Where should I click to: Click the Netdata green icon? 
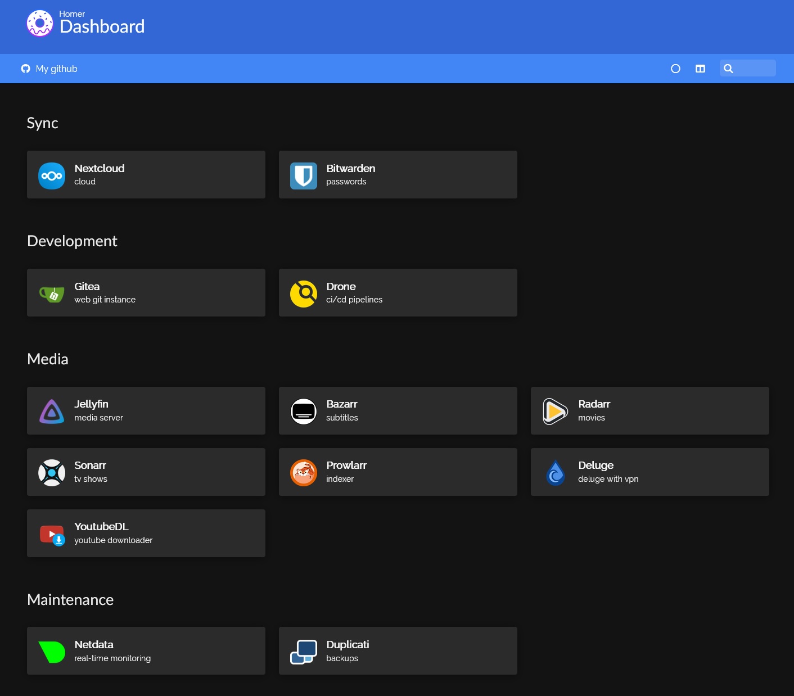pos(52,652)
